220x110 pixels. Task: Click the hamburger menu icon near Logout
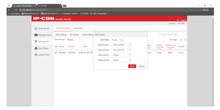[x=178, y=20]
